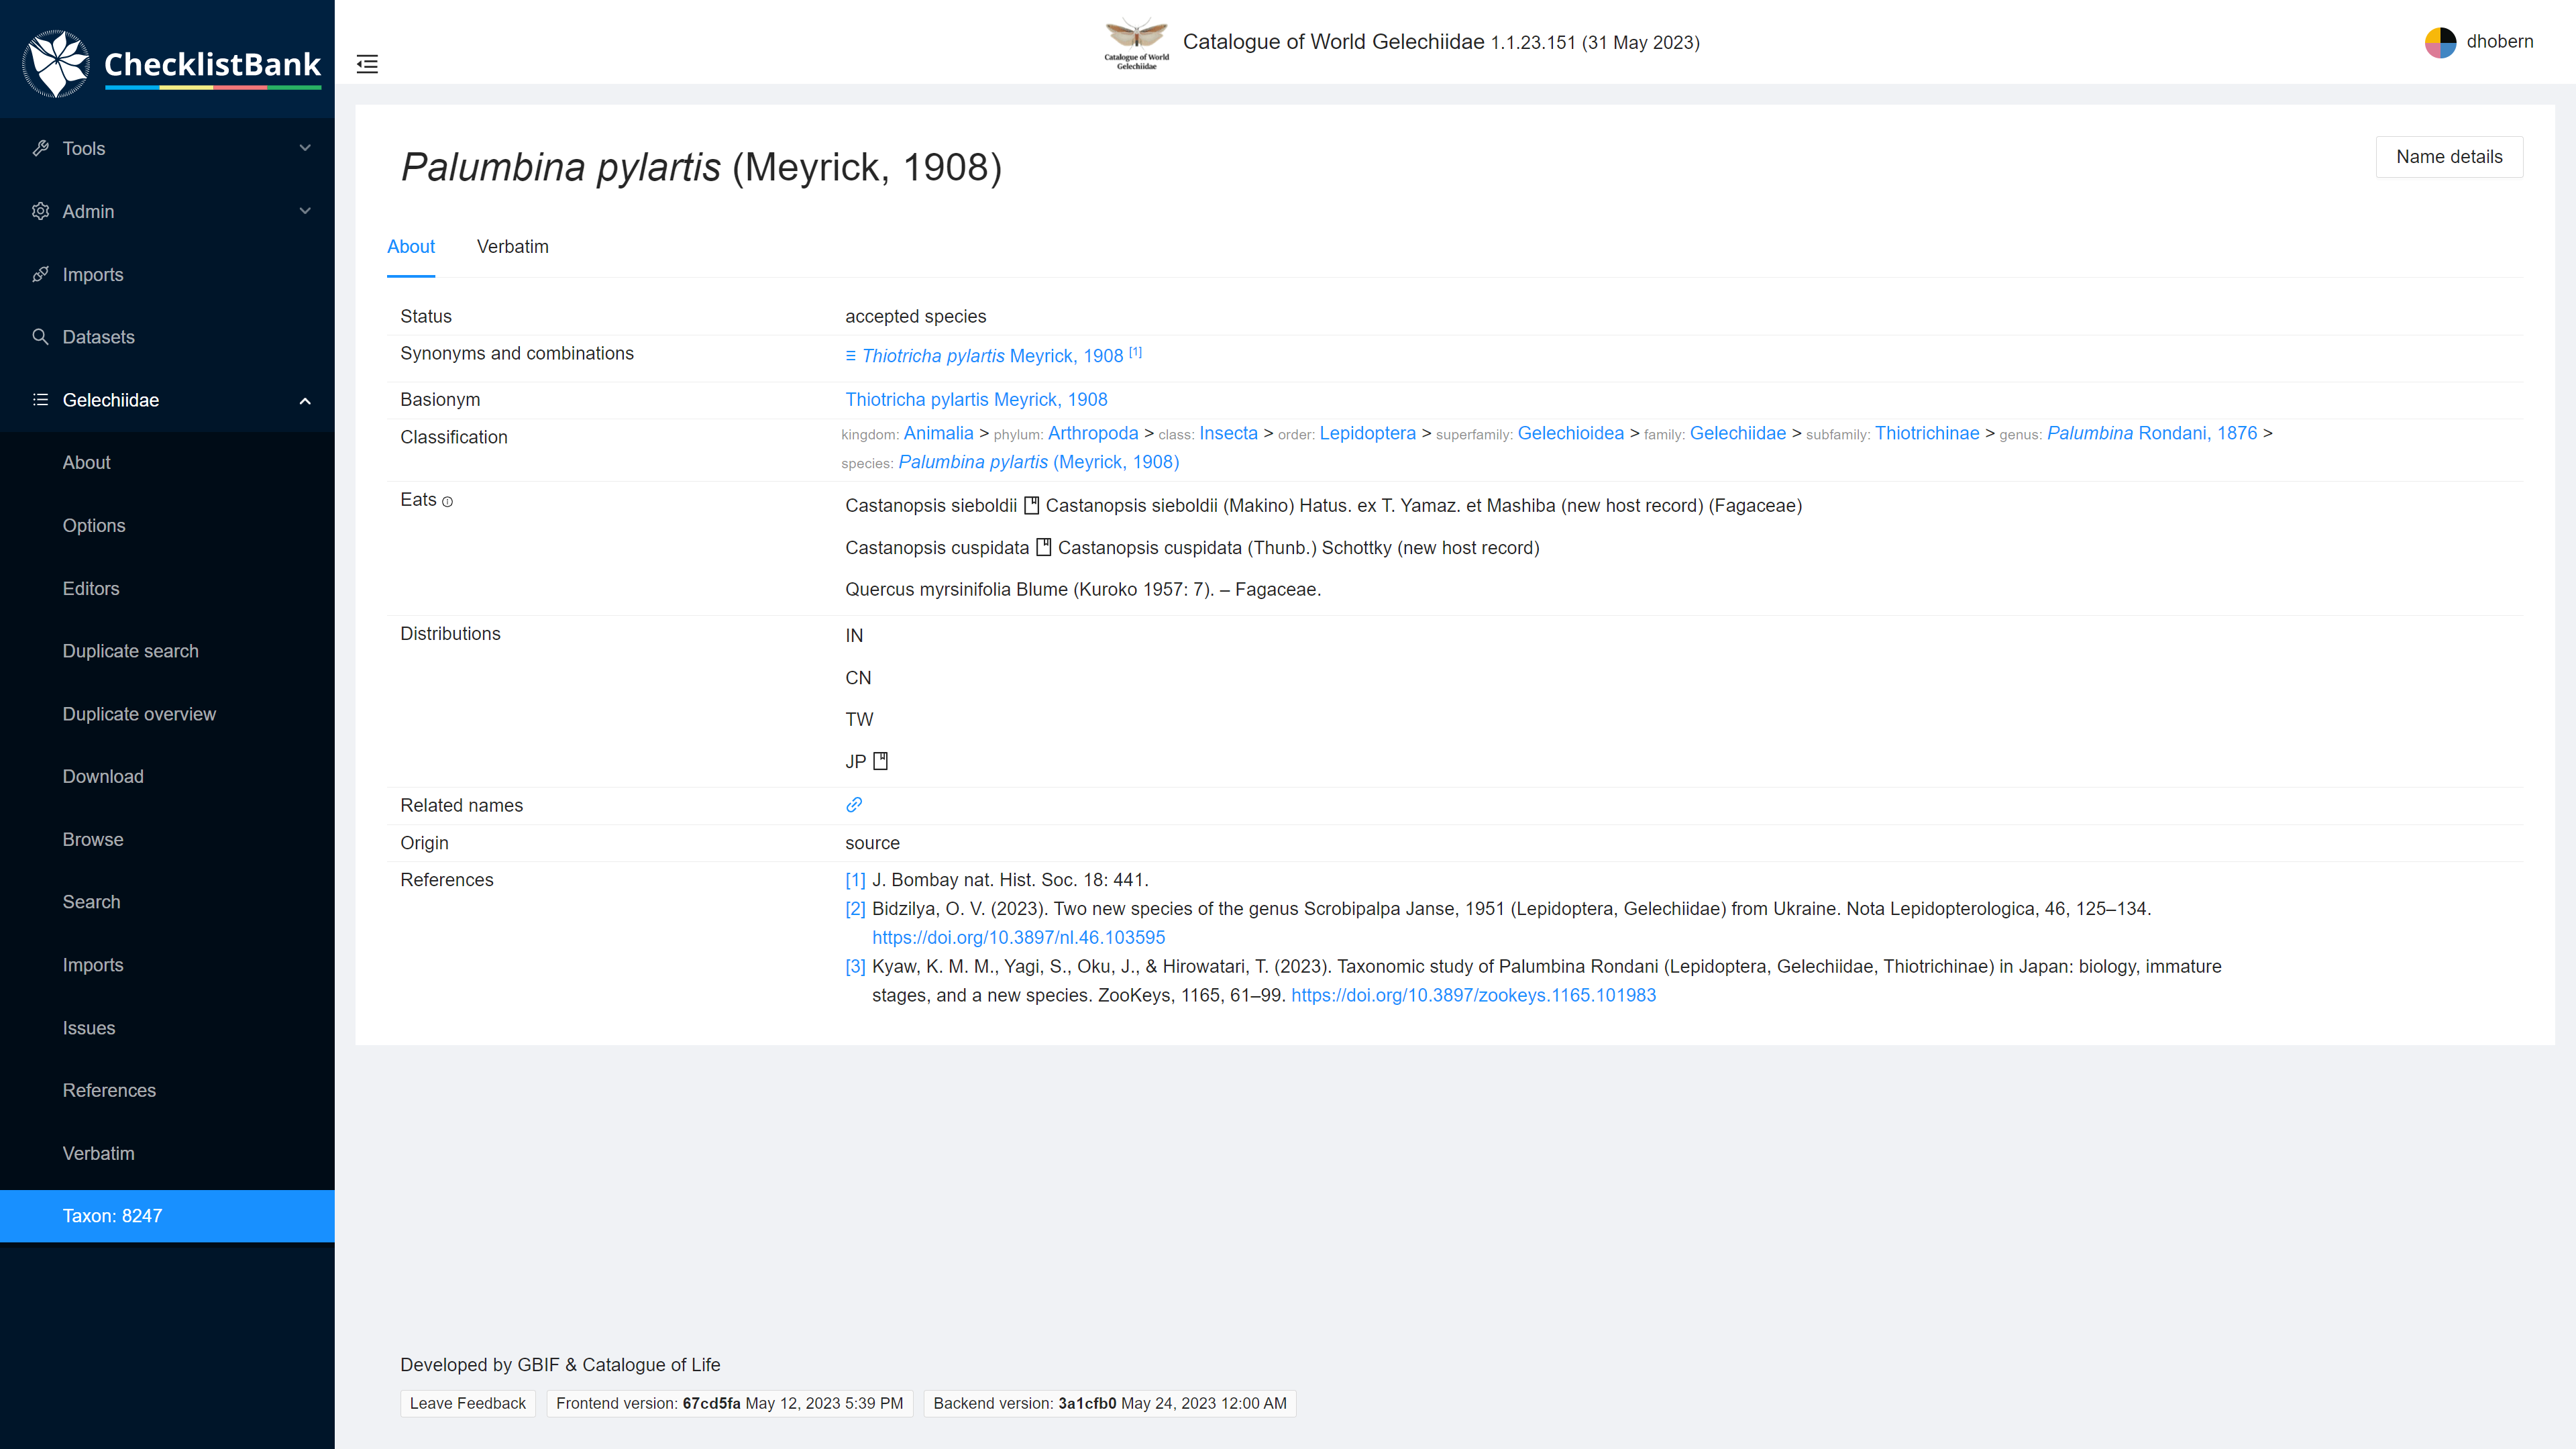Open the related names link icon
This screenshot has width=2576, height=1449.
(x=853, y=805)
